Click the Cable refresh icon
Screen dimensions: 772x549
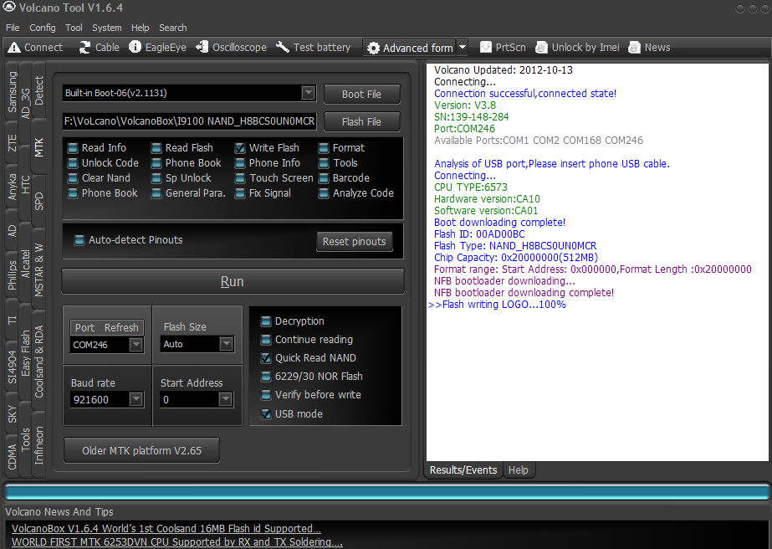(84, 48)
